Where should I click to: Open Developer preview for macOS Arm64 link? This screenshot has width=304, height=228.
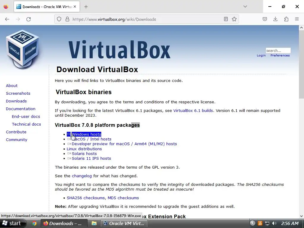pyautogui.click(x=124, y=144)
